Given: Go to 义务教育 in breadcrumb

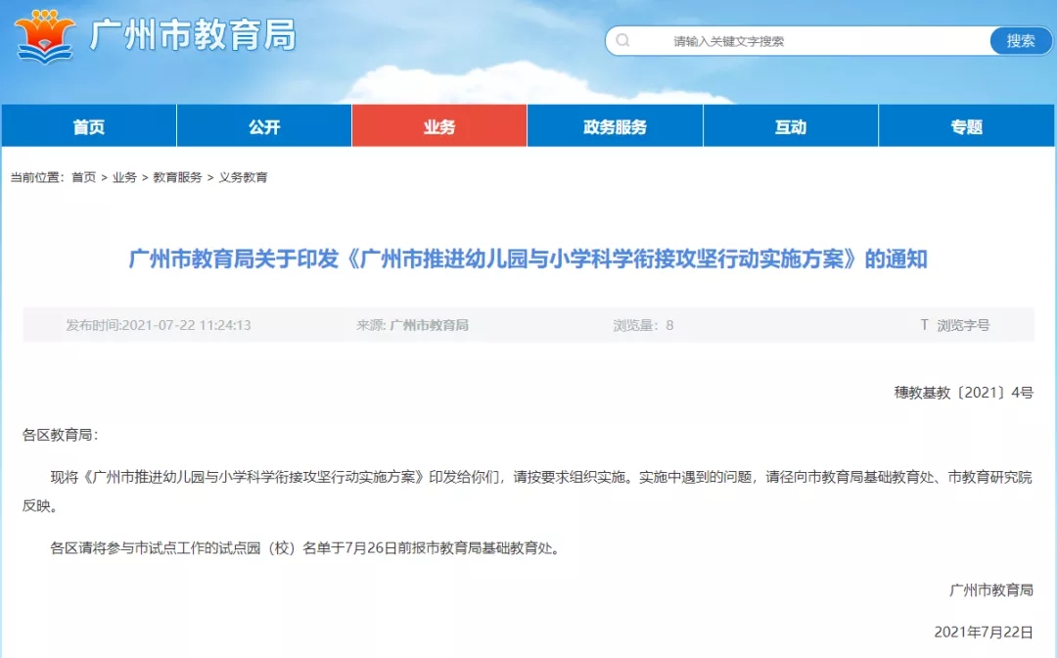Looking at the screenshot, I should pyautogui.click(x=243, y=177).
